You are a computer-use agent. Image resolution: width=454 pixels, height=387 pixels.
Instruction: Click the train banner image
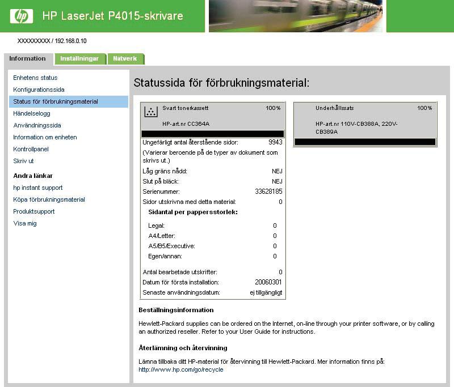click(x=295, y=16)
